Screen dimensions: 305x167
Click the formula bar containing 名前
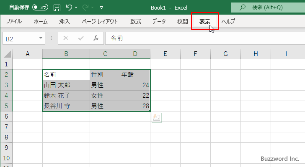pyautogui.click(x=205, y=38)
